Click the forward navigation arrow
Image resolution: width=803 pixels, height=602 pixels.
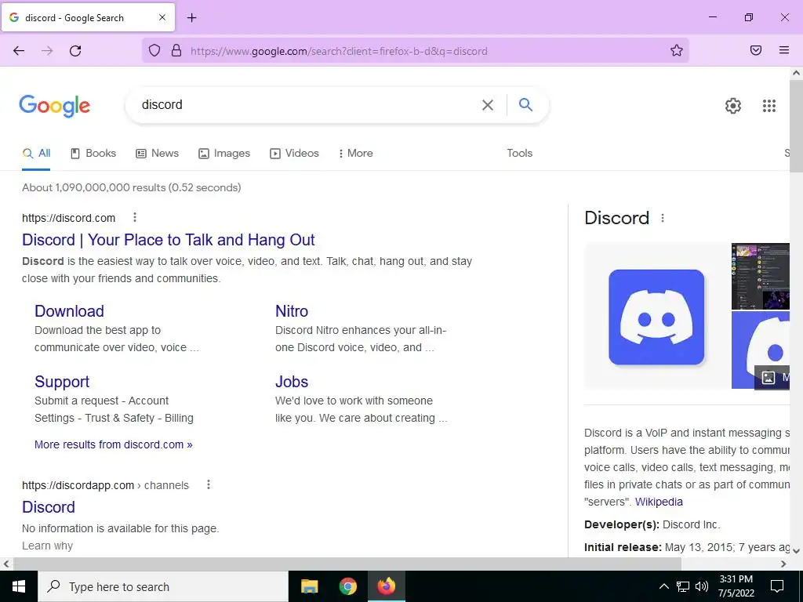pos(47,51)
